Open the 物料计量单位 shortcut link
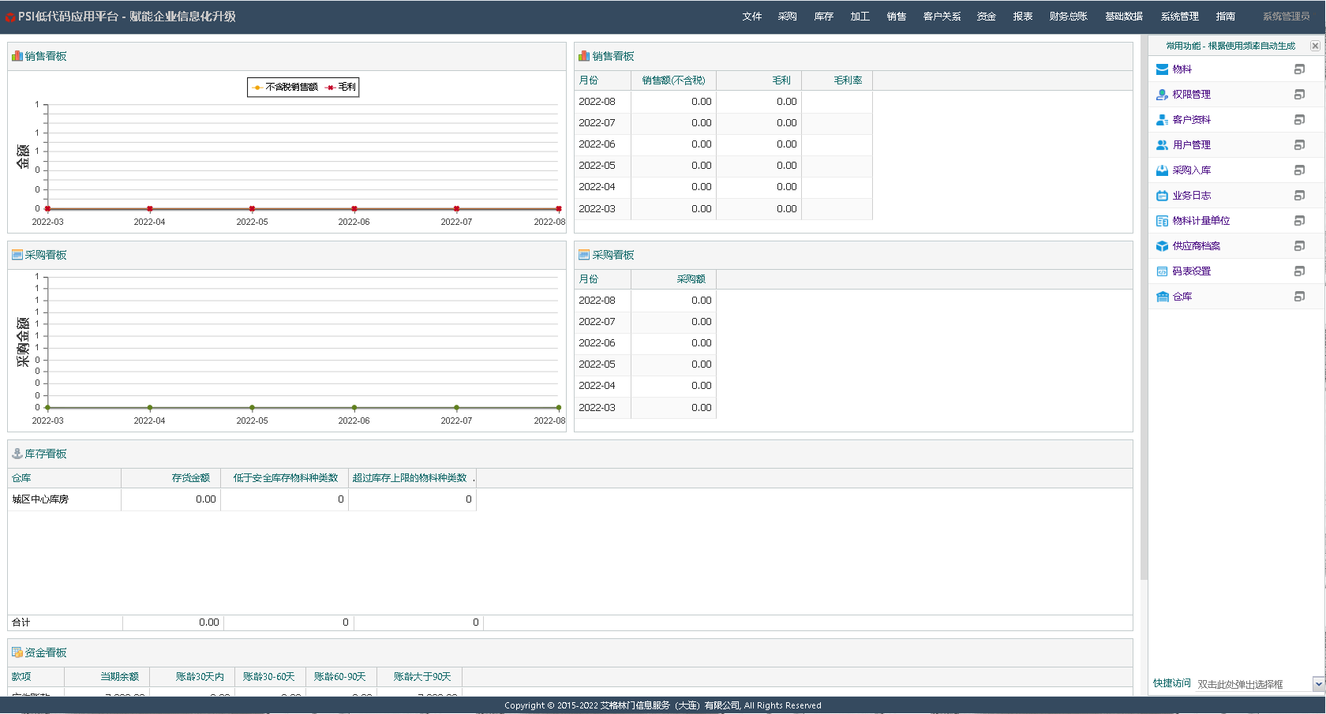1326x714 pixels. click(x=1201, y=221)
